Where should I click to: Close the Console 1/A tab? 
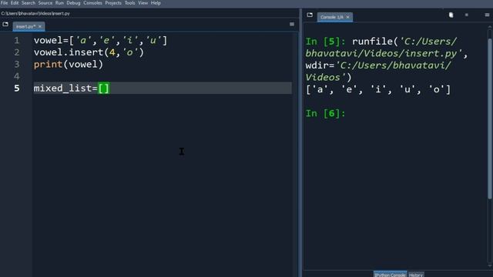point(347,17)
